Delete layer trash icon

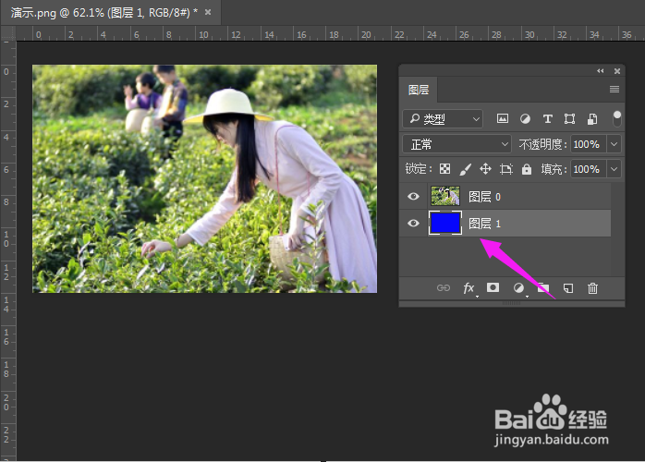point(592,288)
